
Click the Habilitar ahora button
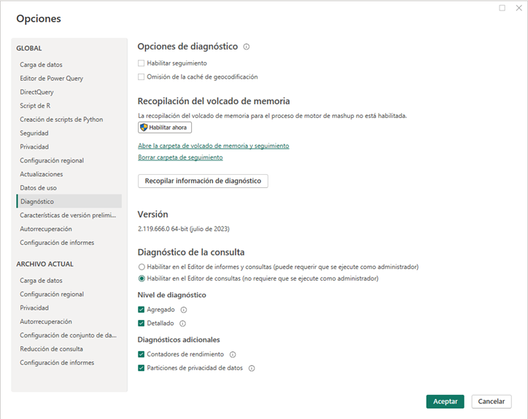coord(165,128)
